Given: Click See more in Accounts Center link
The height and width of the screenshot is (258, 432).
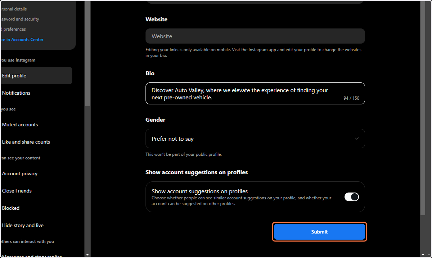Looking at the screenshot, I should [22, 40].
